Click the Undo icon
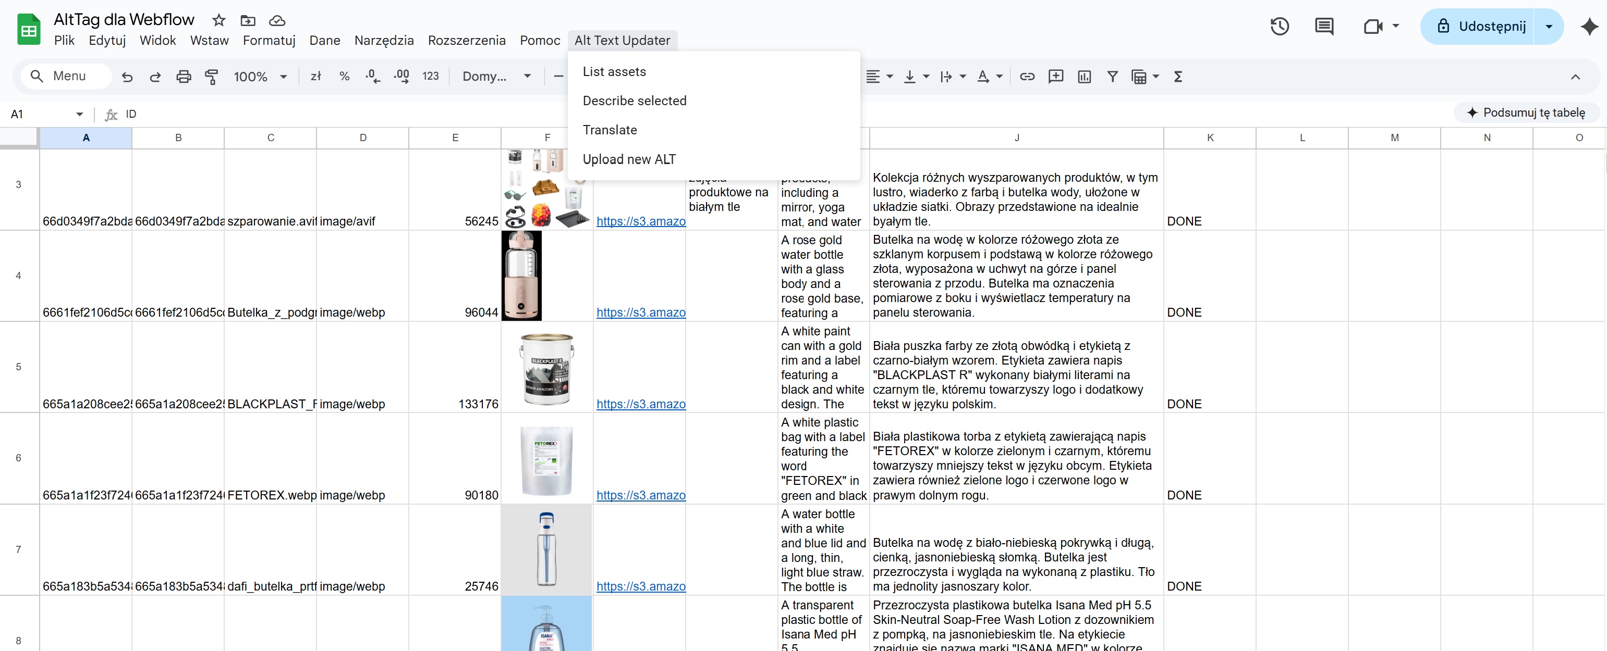 [x=127, y=76]
